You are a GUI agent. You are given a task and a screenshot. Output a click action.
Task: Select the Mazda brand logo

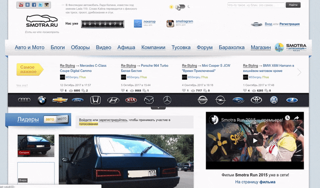tap(149, 100)
